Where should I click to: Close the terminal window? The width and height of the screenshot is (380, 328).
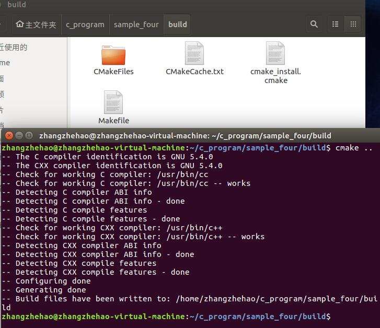coord(9,135)
